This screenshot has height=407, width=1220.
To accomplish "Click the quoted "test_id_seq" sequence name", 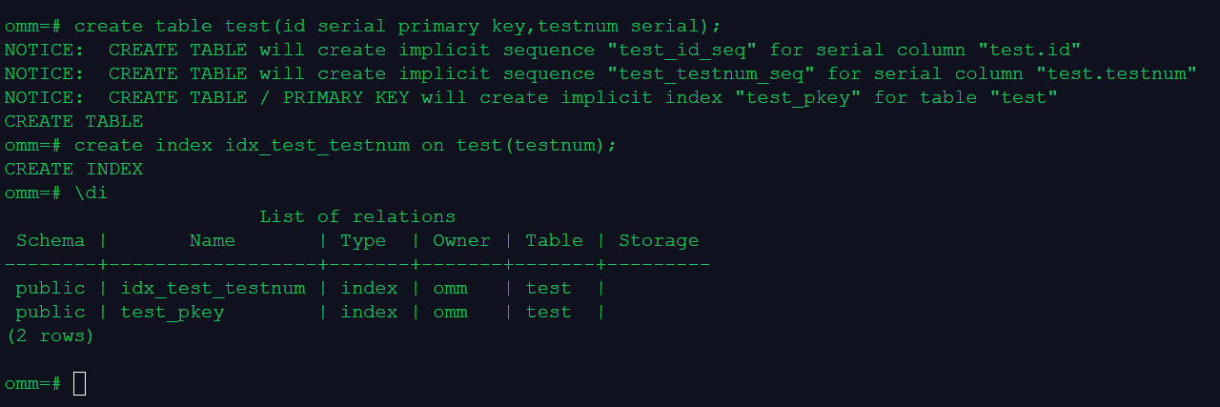I will [x=682, y=50].
